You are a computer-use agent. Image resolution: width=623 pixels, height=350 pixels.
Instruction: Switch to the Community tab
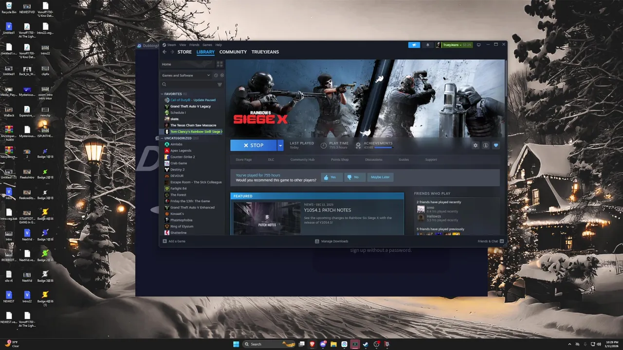pyautogui.click(x=233, y=52)
